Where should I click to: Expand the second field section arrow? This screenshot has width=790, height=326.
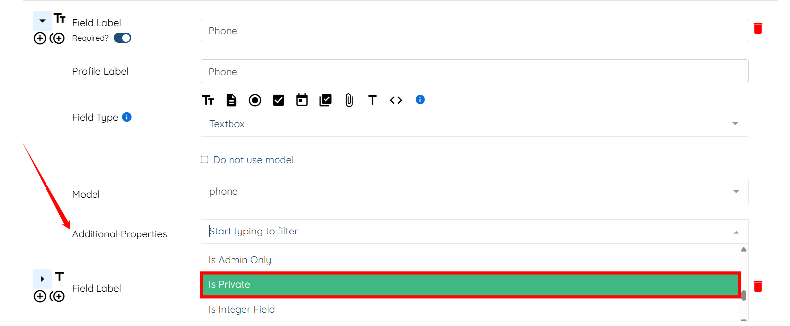pyautogui.click(x=43, y=279)
